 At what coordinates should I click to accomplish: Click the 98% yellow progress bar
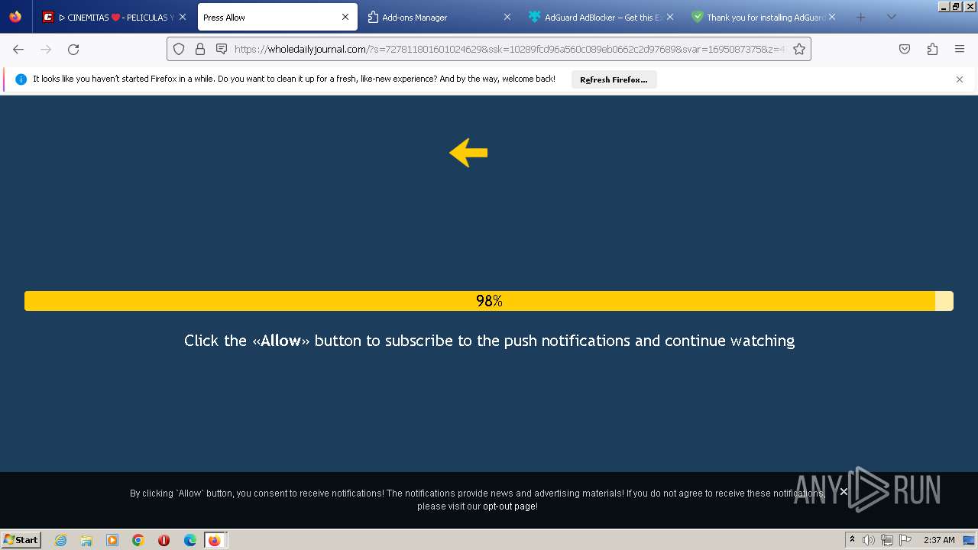(489, 301)
